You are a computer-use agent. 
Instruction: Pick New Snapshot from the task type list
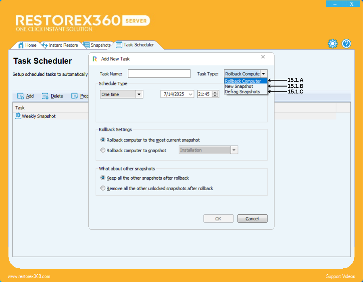point(246,86)
